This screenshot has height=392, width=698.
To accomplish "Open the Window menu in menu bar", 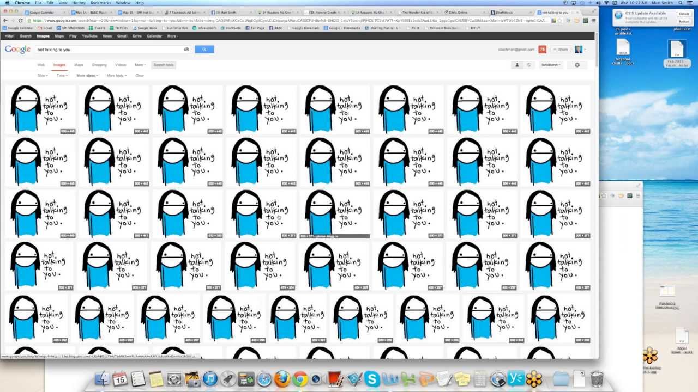I will pyautogui.click(x=123, y=3).
